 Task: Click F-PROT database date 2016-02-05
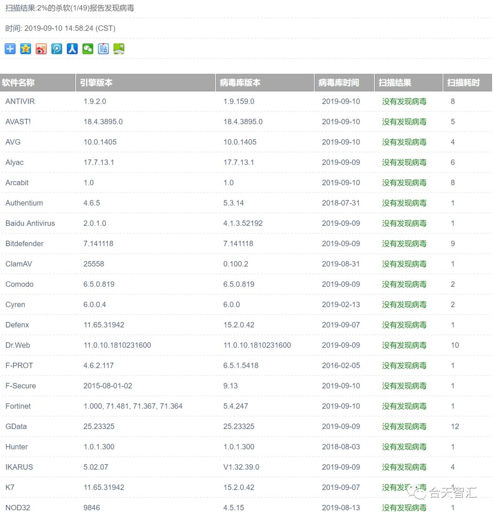341,365
